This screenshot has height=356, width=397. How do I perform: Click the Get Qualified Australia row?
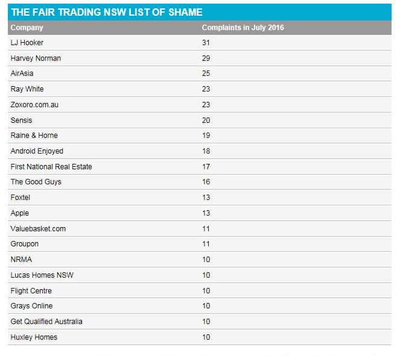coord(200,322)
